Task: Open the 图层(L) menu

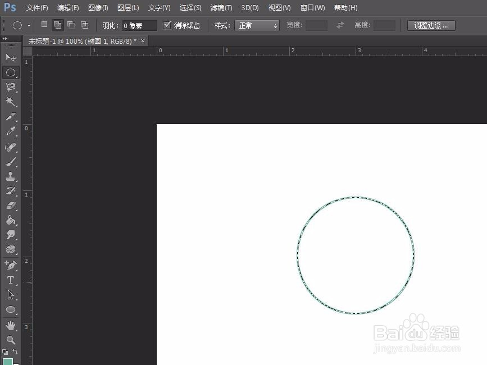Action: pos(128,8)
